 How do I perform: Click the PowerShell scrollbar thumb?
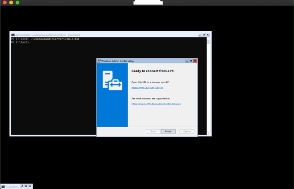(x=208, y=43)
